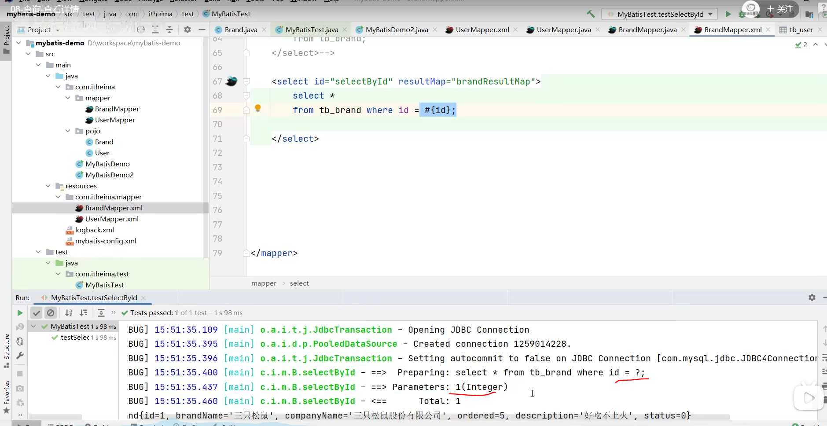Screen dimensions: 827x426
Task: Toggle Show Ignored tests button
Action: pyautogui.click(x=51, y=313)
